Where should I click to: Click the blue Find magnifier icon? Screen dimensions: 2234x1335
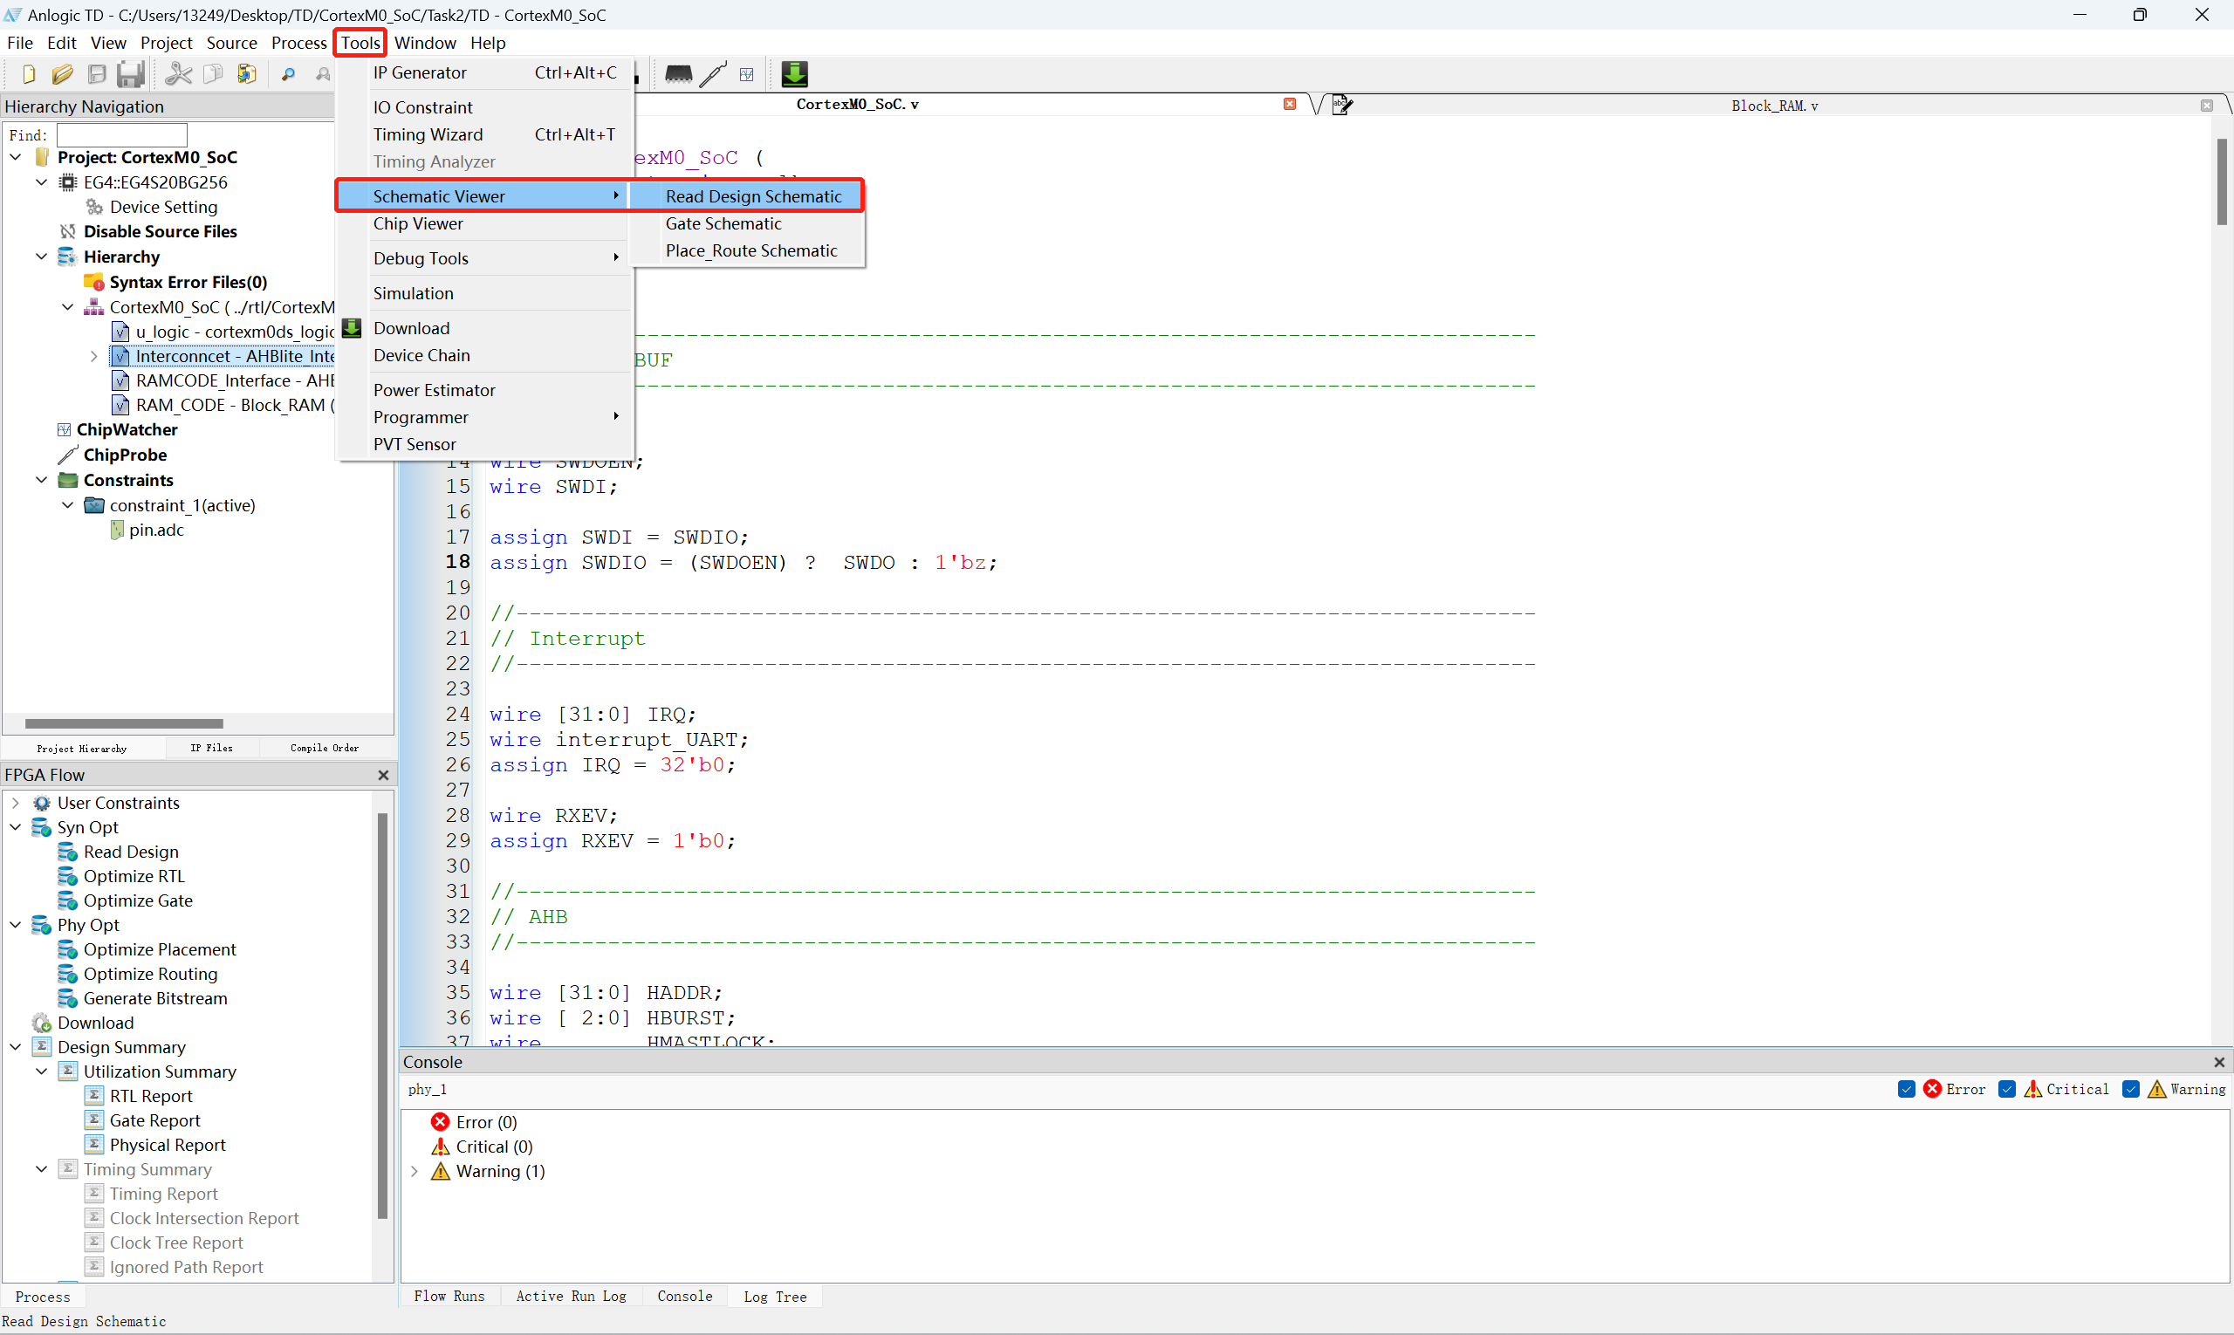(x=288, y=75)
